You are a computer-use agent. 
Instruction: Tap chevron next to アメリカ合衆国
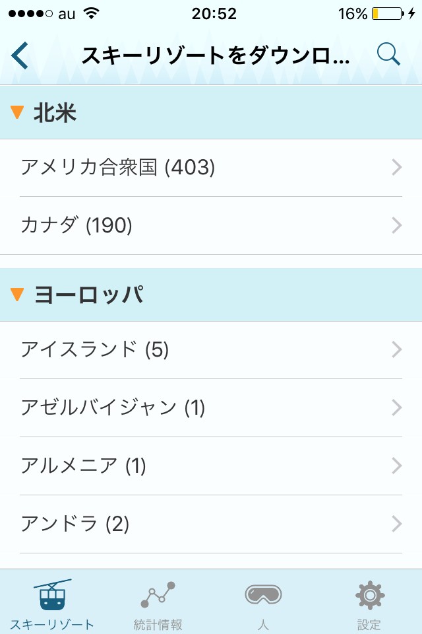click(396, 168)
